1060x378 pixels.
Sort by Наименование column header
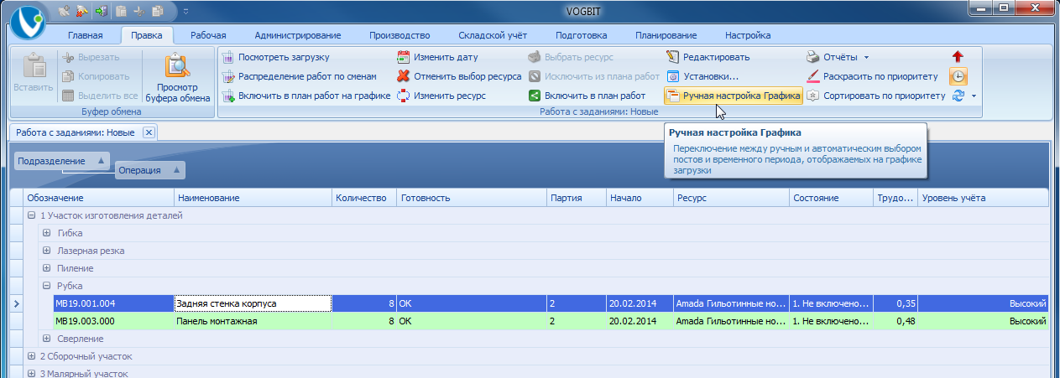pos(253,198)
